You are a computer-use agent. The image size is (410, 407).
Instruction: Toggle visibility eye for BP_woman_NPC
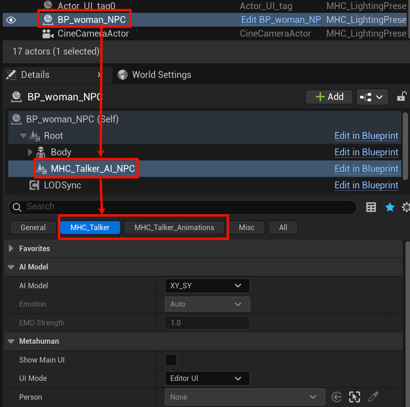[11, 20]
